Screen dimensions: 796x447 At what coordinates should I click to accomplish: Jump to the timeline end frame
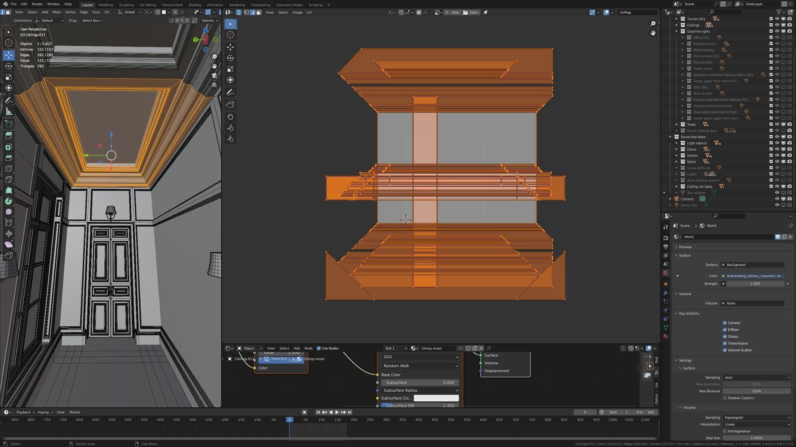(349, 412)
